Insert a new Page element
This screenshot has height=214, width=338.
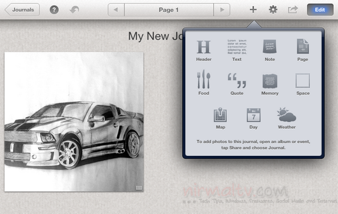point(303,51)
